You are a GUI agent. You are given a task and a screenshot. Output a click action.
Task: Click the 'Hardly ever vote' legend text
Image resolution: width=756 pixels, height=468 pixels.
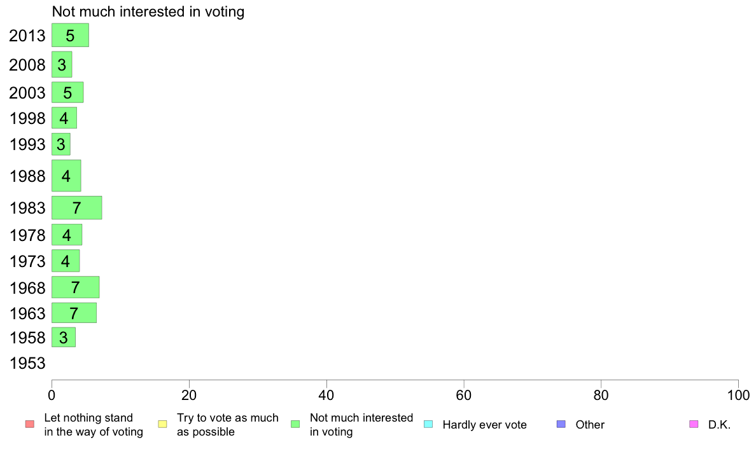[484, 425]
